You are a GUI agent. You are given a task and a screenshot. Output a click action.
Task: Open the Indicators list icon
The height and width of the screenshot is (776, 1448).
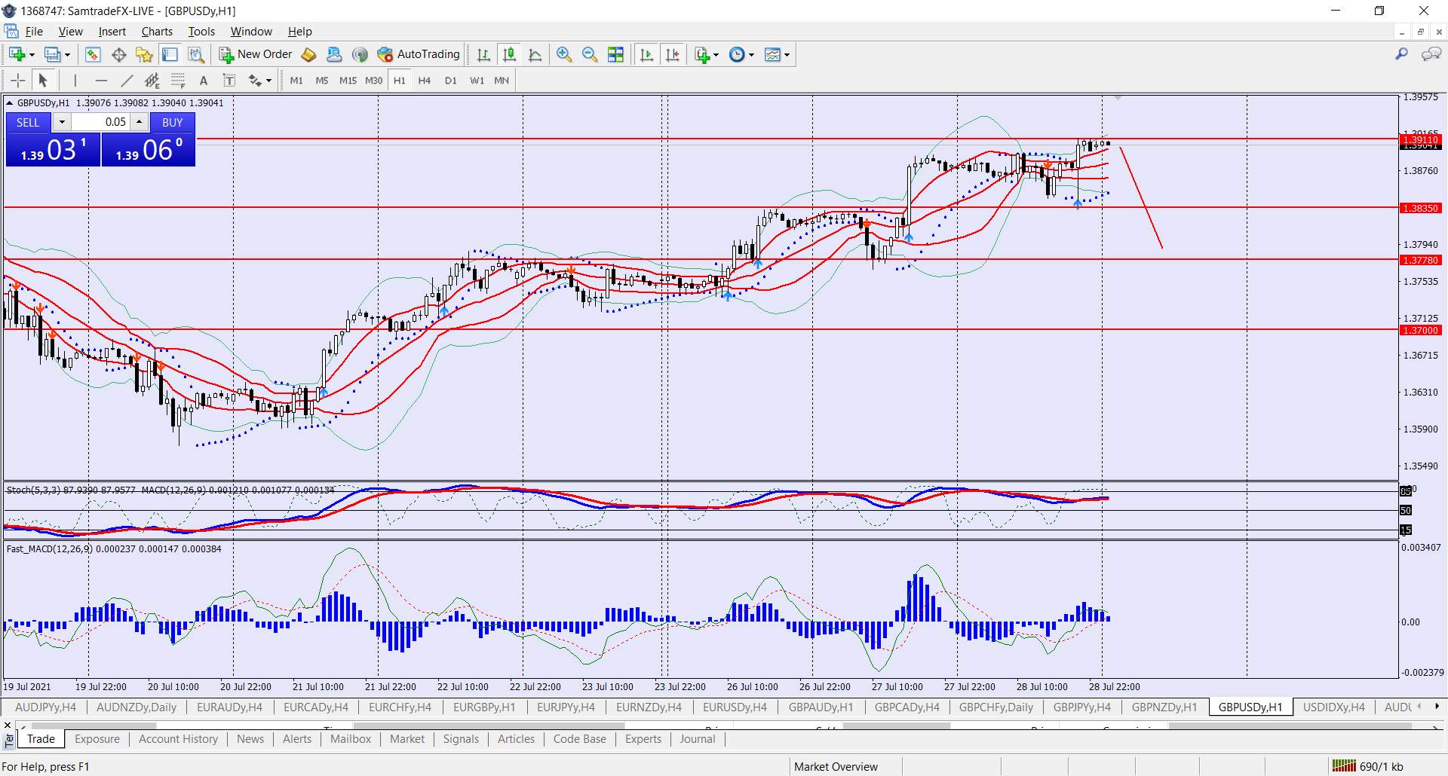point(701,54)
